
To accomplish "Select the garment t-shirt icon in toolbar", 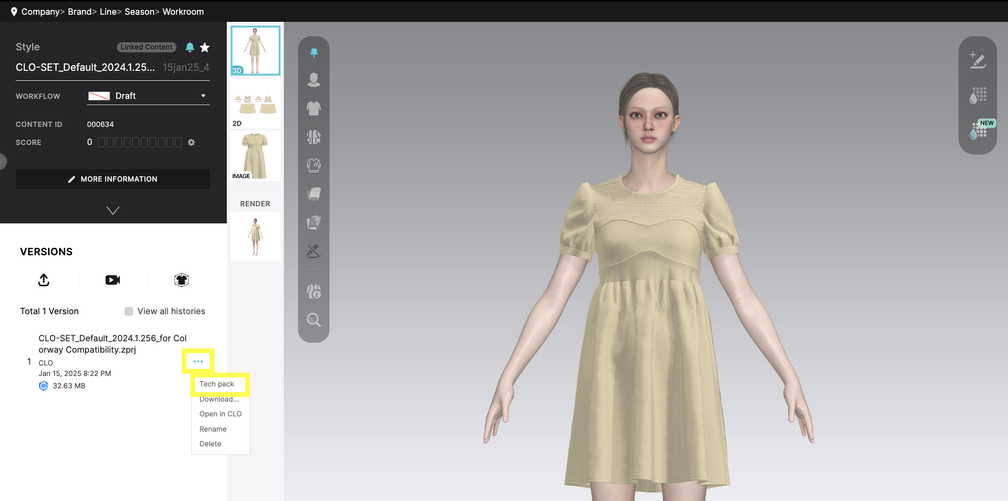I will point(313,108).
